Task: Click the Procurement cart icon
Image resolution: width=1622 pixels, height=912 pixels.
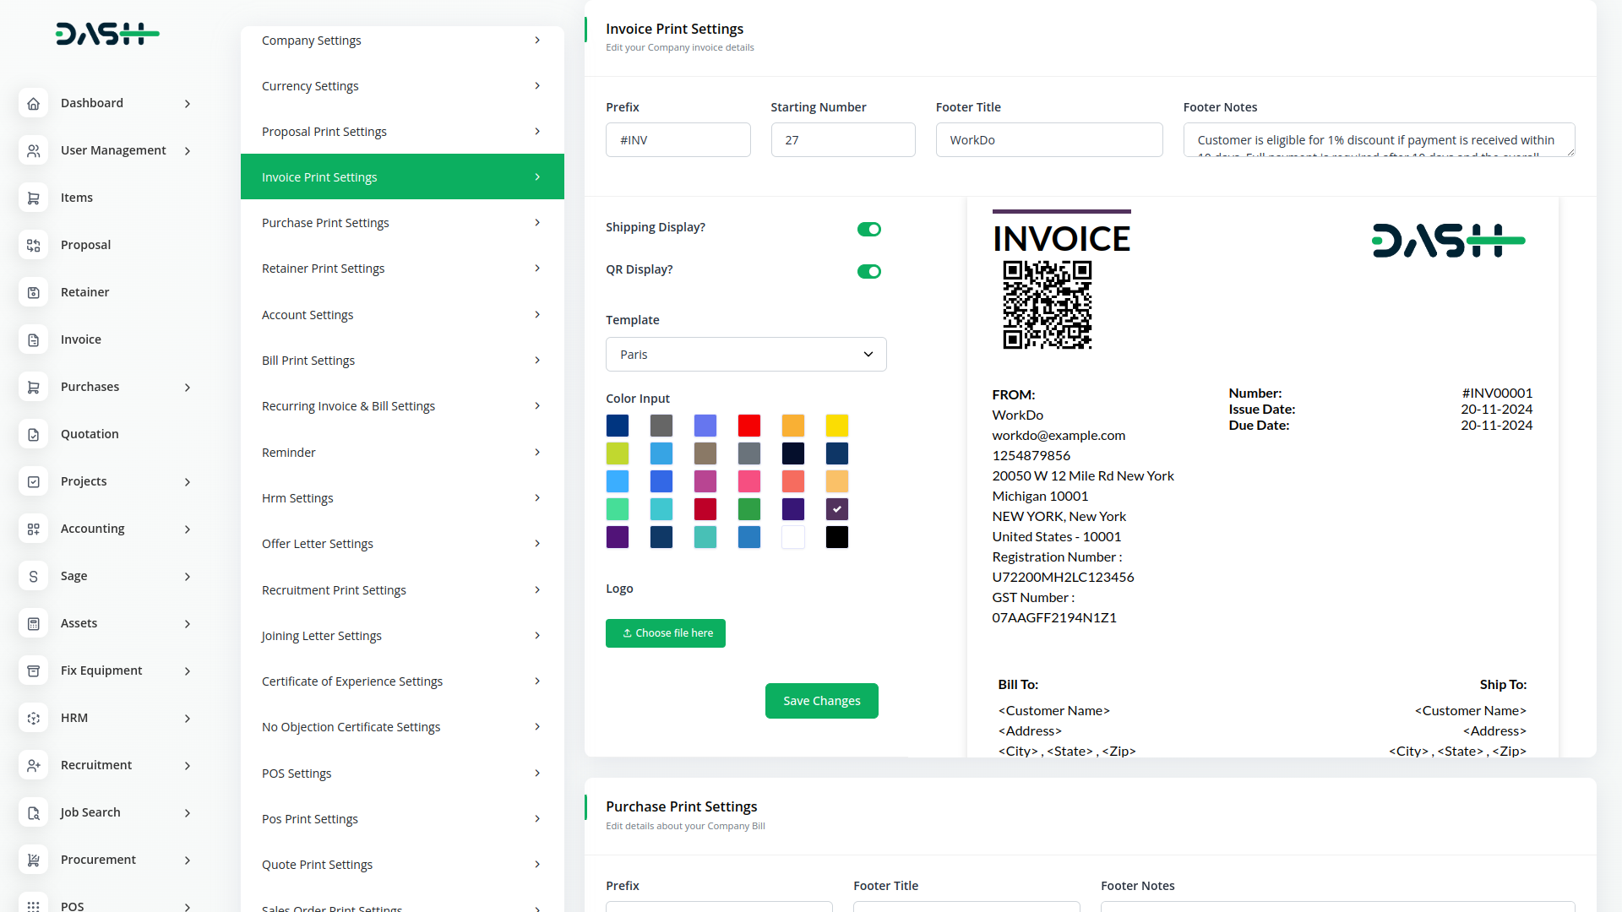Action: pyautogui.click(x=34, y=860)
